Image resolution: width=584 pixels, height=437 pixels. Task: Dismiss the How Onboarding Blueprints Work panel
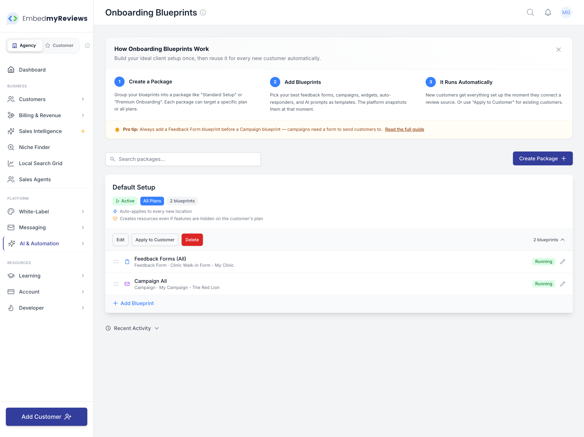coord(558,50)
